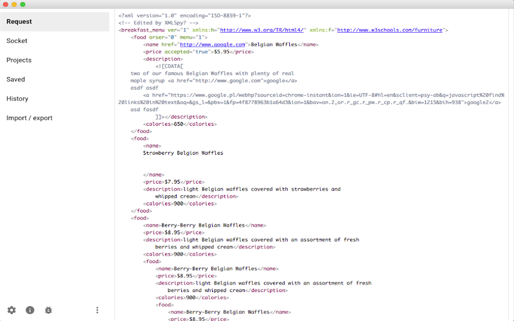Click the "asdf asdf" text line
This screenshot has width=514, height=321.
pyautogui.click(x=144, y=88)
